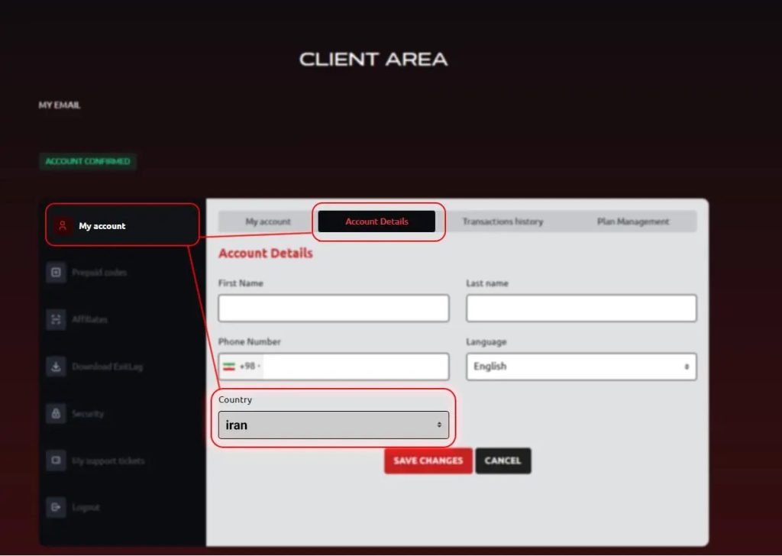Click the CANCEL button
The width and height of the screenshot is (782, 556).
tap(502, 461)
